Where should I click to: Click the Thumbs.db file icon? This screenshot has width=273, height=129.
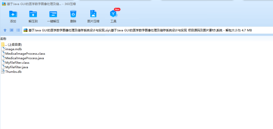(x=3, y=72)
